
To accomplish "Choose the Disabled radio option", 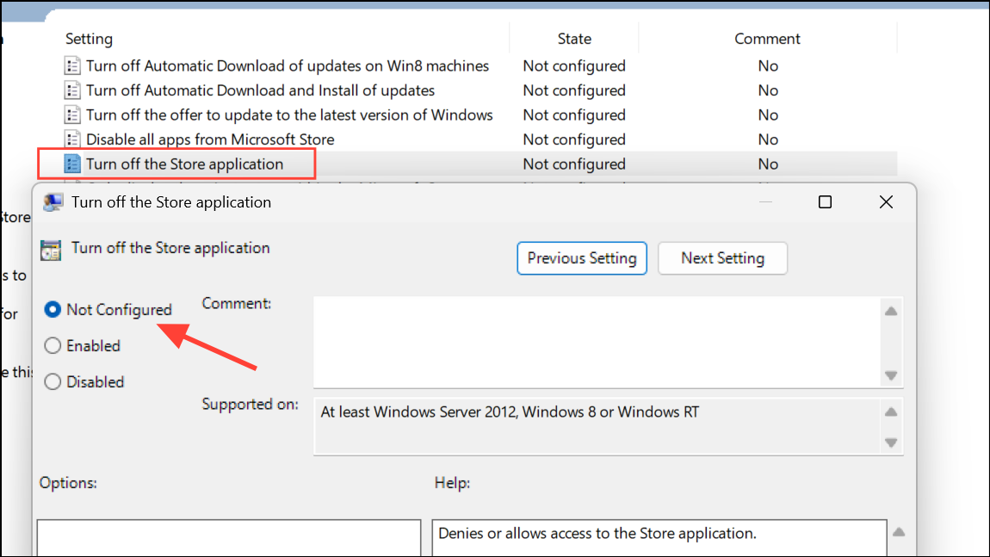I will (53, 381).
